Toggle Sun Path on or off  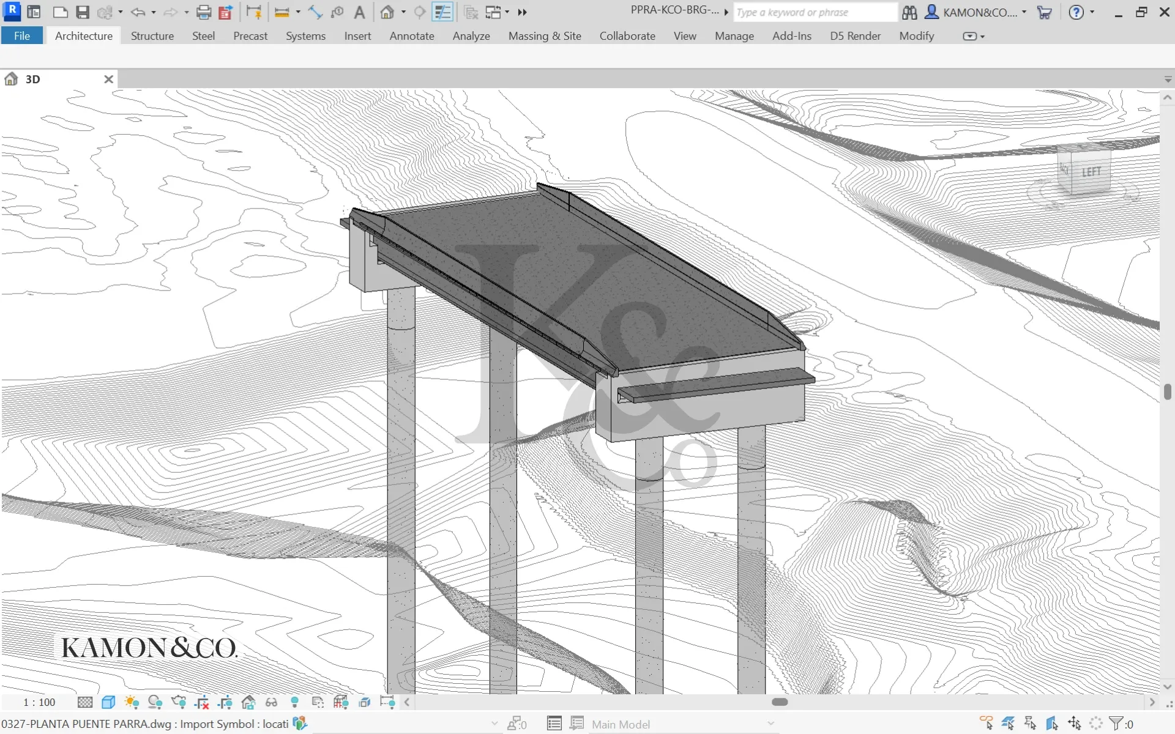132,702
